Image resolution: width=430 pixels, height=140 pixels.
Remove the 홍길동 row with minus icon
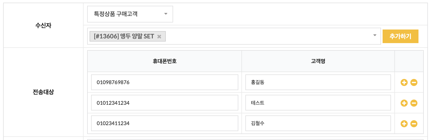tap(414, 83)
